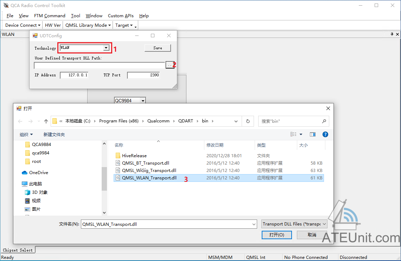This screenshot has width=401, height=261.
Task: Expand the Device Connect dropdown
Action: tap(23, 25)
